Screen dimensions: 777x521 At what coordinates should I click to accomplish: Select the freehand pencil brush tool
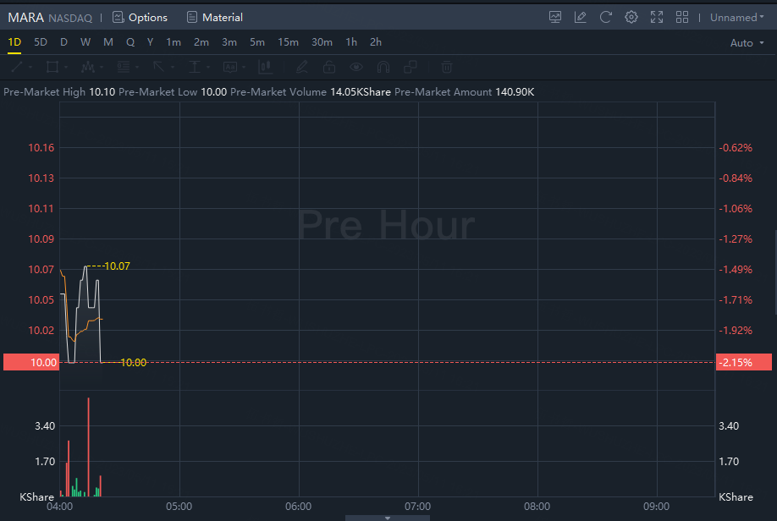302,67
